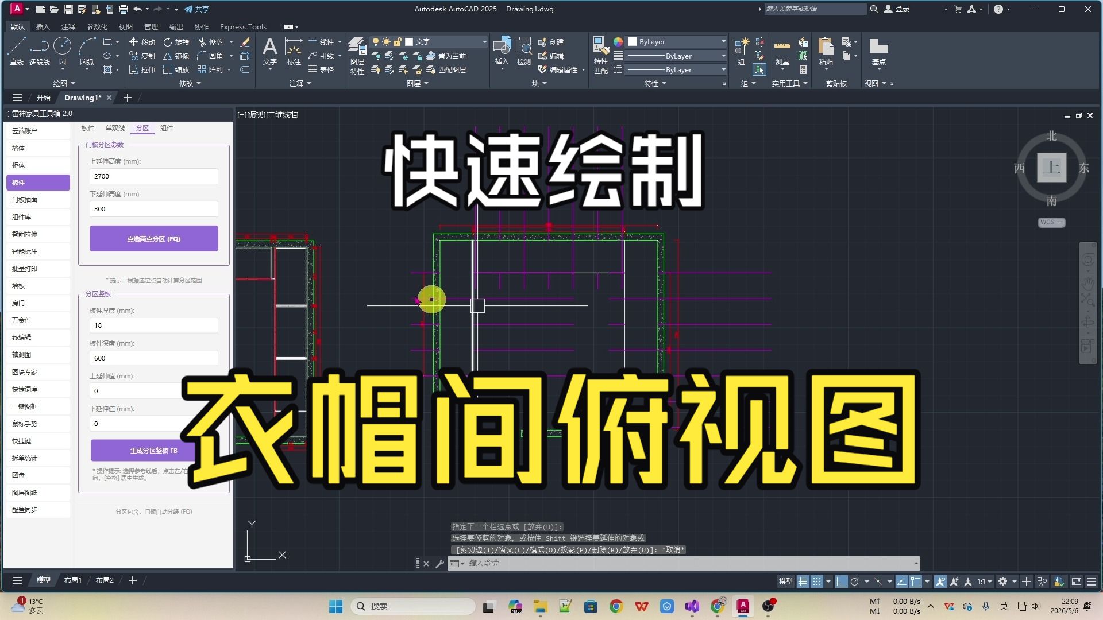Open the Windows Start menu

335,606
